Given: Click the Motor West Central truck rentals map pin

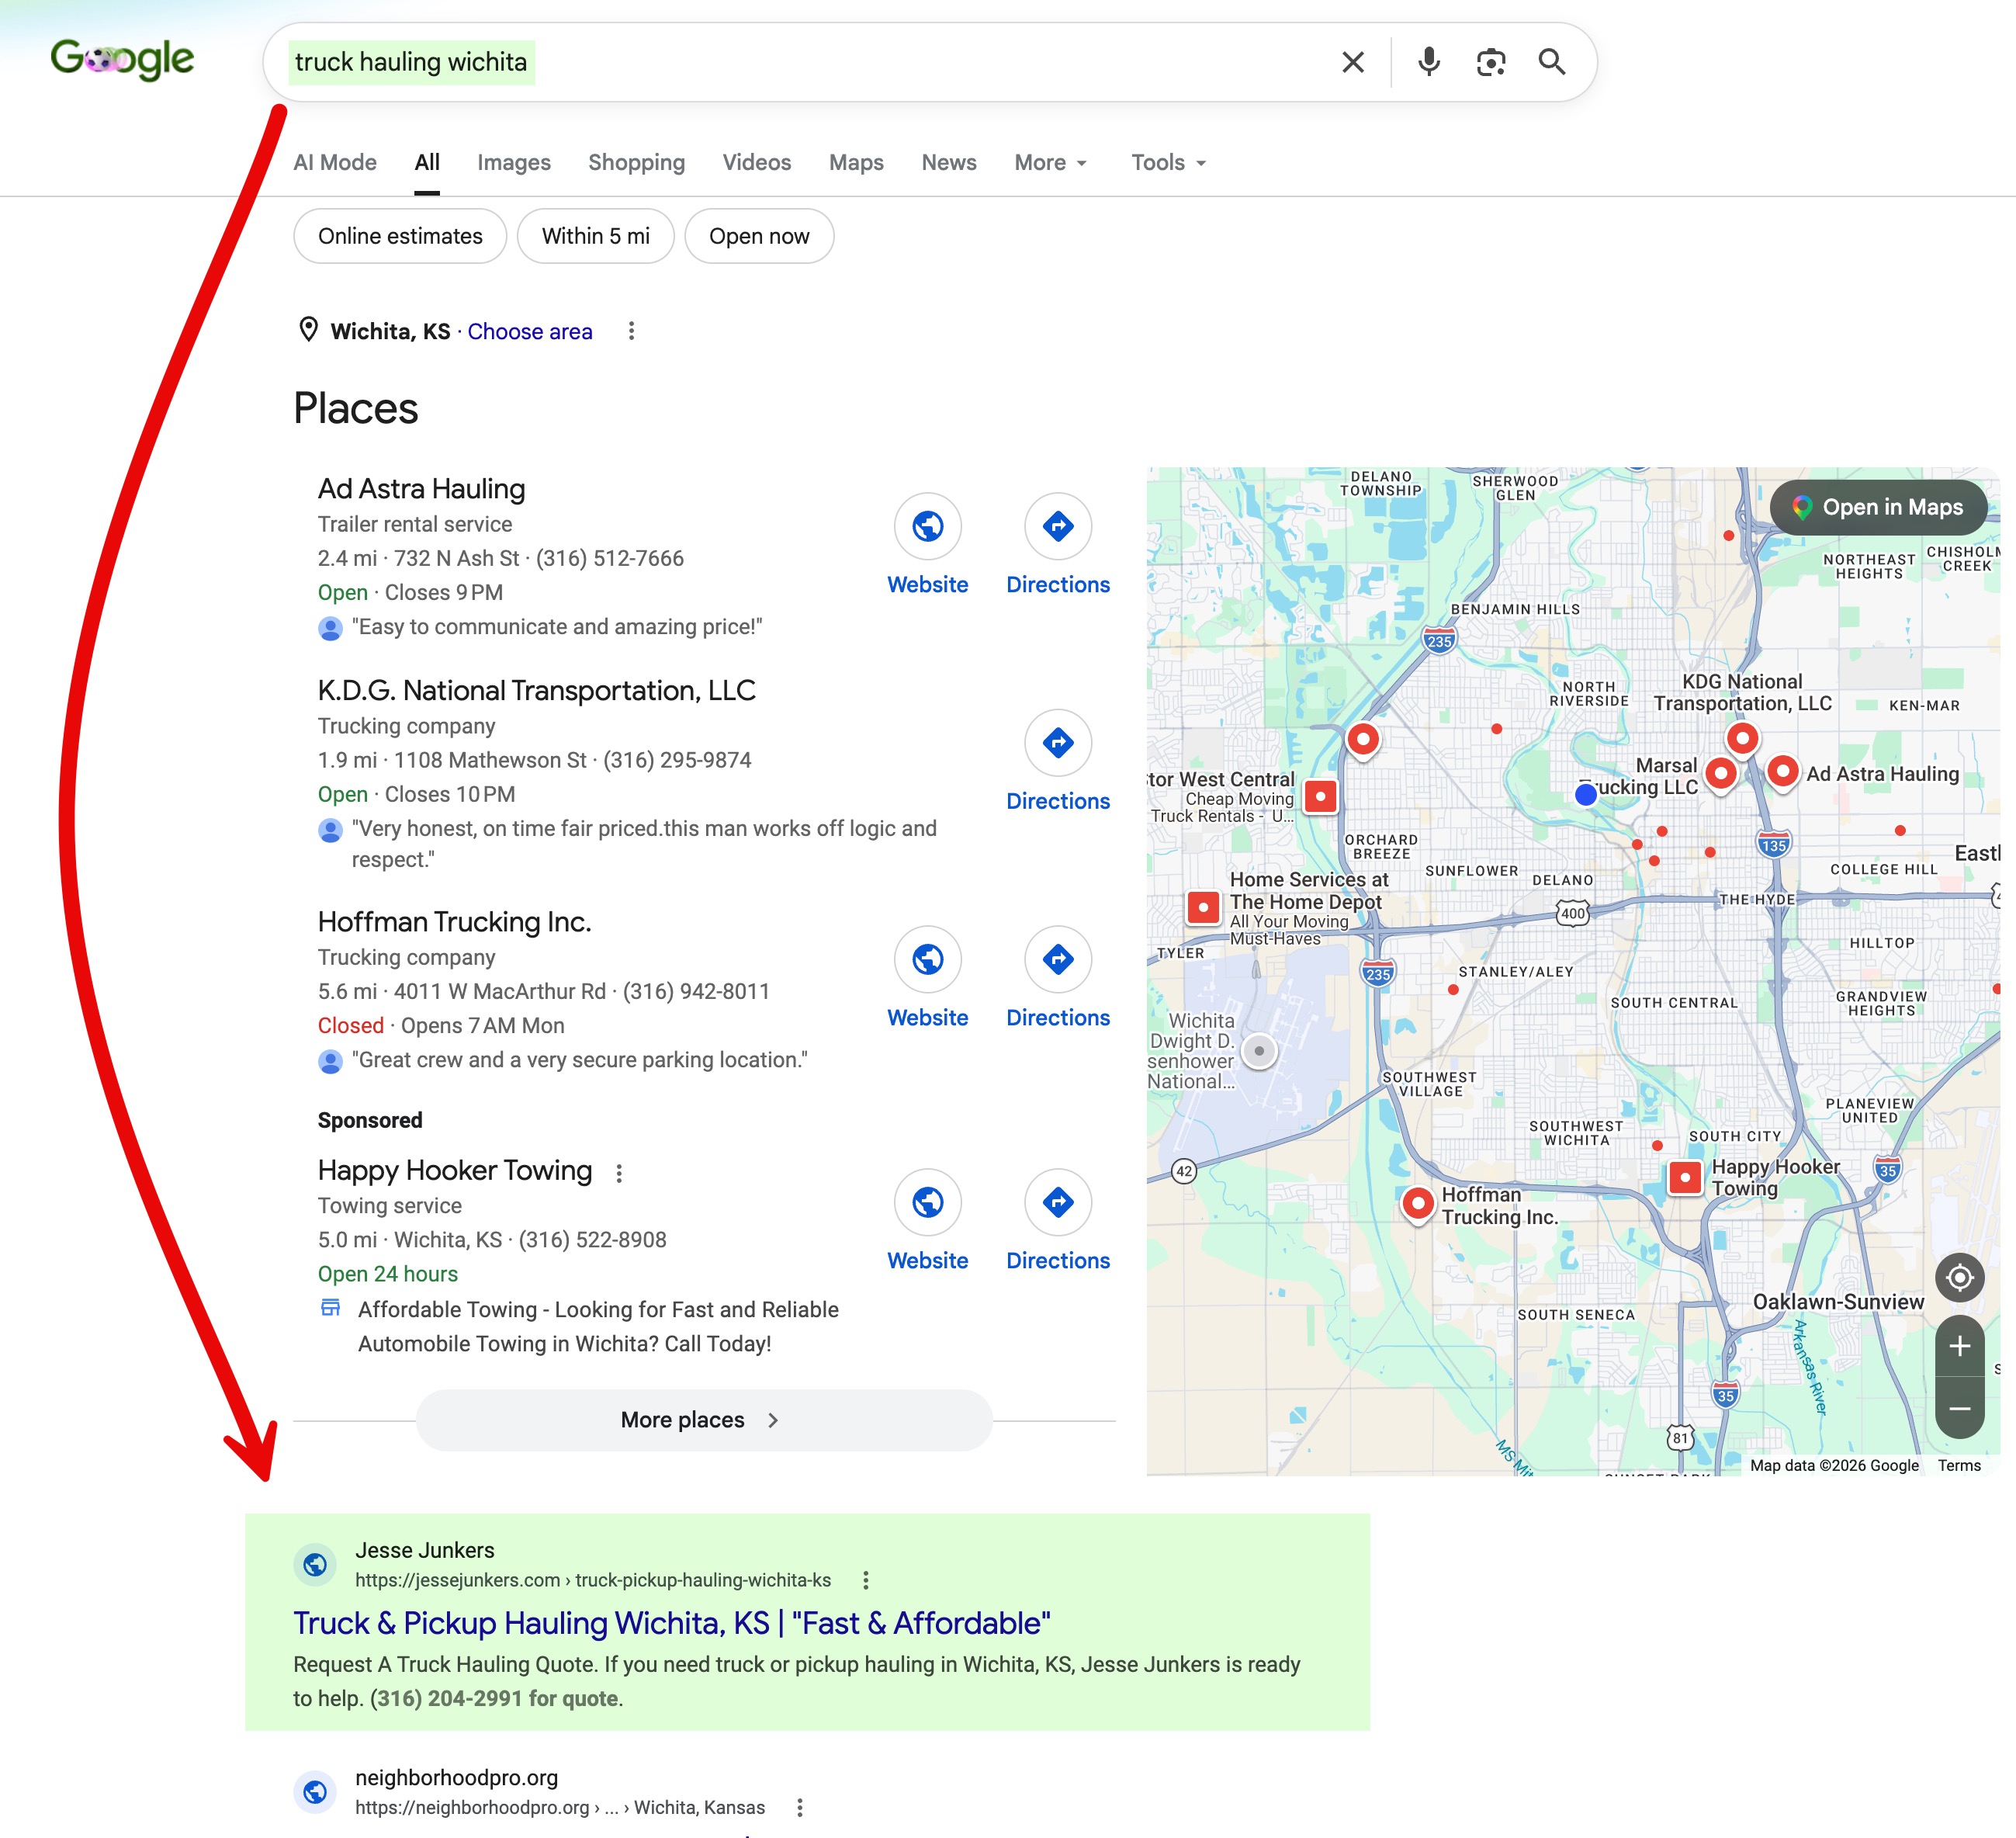Looking at the screenshot, I should coord(1321,797).
